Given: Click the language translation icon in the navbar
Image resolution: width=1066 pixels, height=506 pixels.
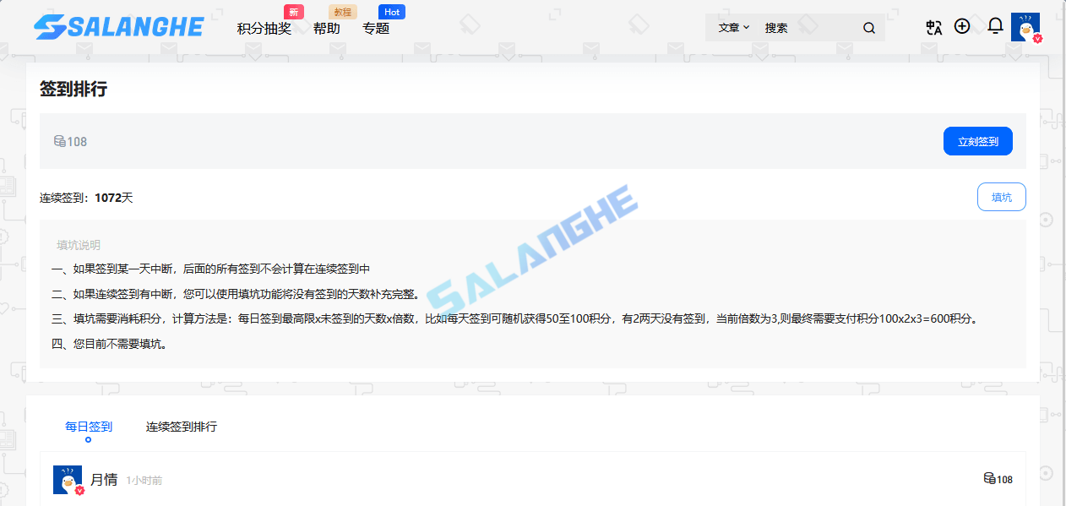Looking at the screenshot, I should 933,26.
